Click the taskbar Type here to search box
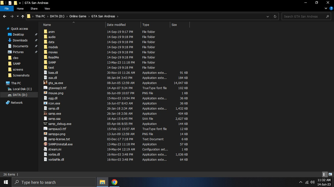334x187 pixels. [54, 182]
